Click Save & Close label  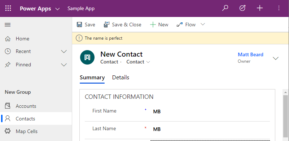point(127,25)
